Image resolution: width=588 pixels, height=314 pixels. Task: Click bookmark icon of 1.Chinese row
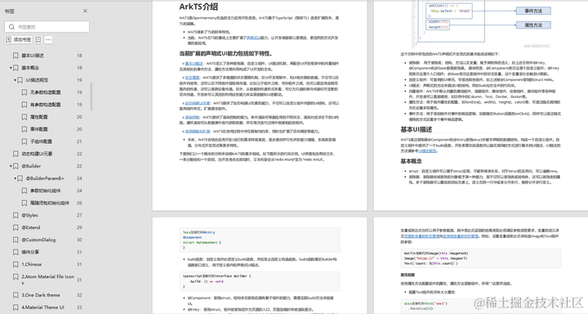click(16, 264)
